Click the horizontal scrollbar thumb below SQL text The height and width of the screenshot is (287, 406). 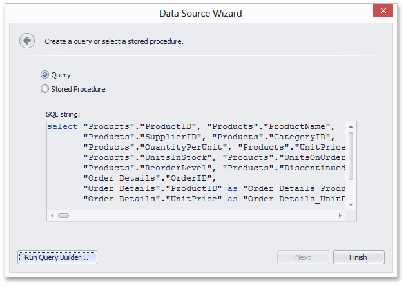(x=63, y=215)
